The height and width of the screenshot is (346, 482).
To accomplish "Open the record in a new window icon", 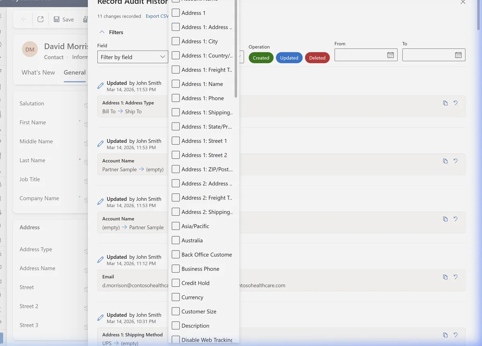I will 40,19.
